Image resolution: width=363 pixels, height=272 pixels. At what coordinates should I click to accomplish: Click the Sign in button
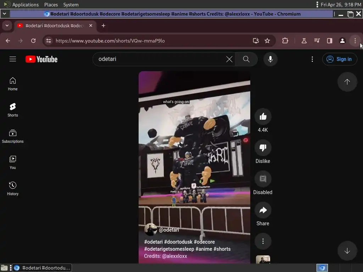pos(340,59)
